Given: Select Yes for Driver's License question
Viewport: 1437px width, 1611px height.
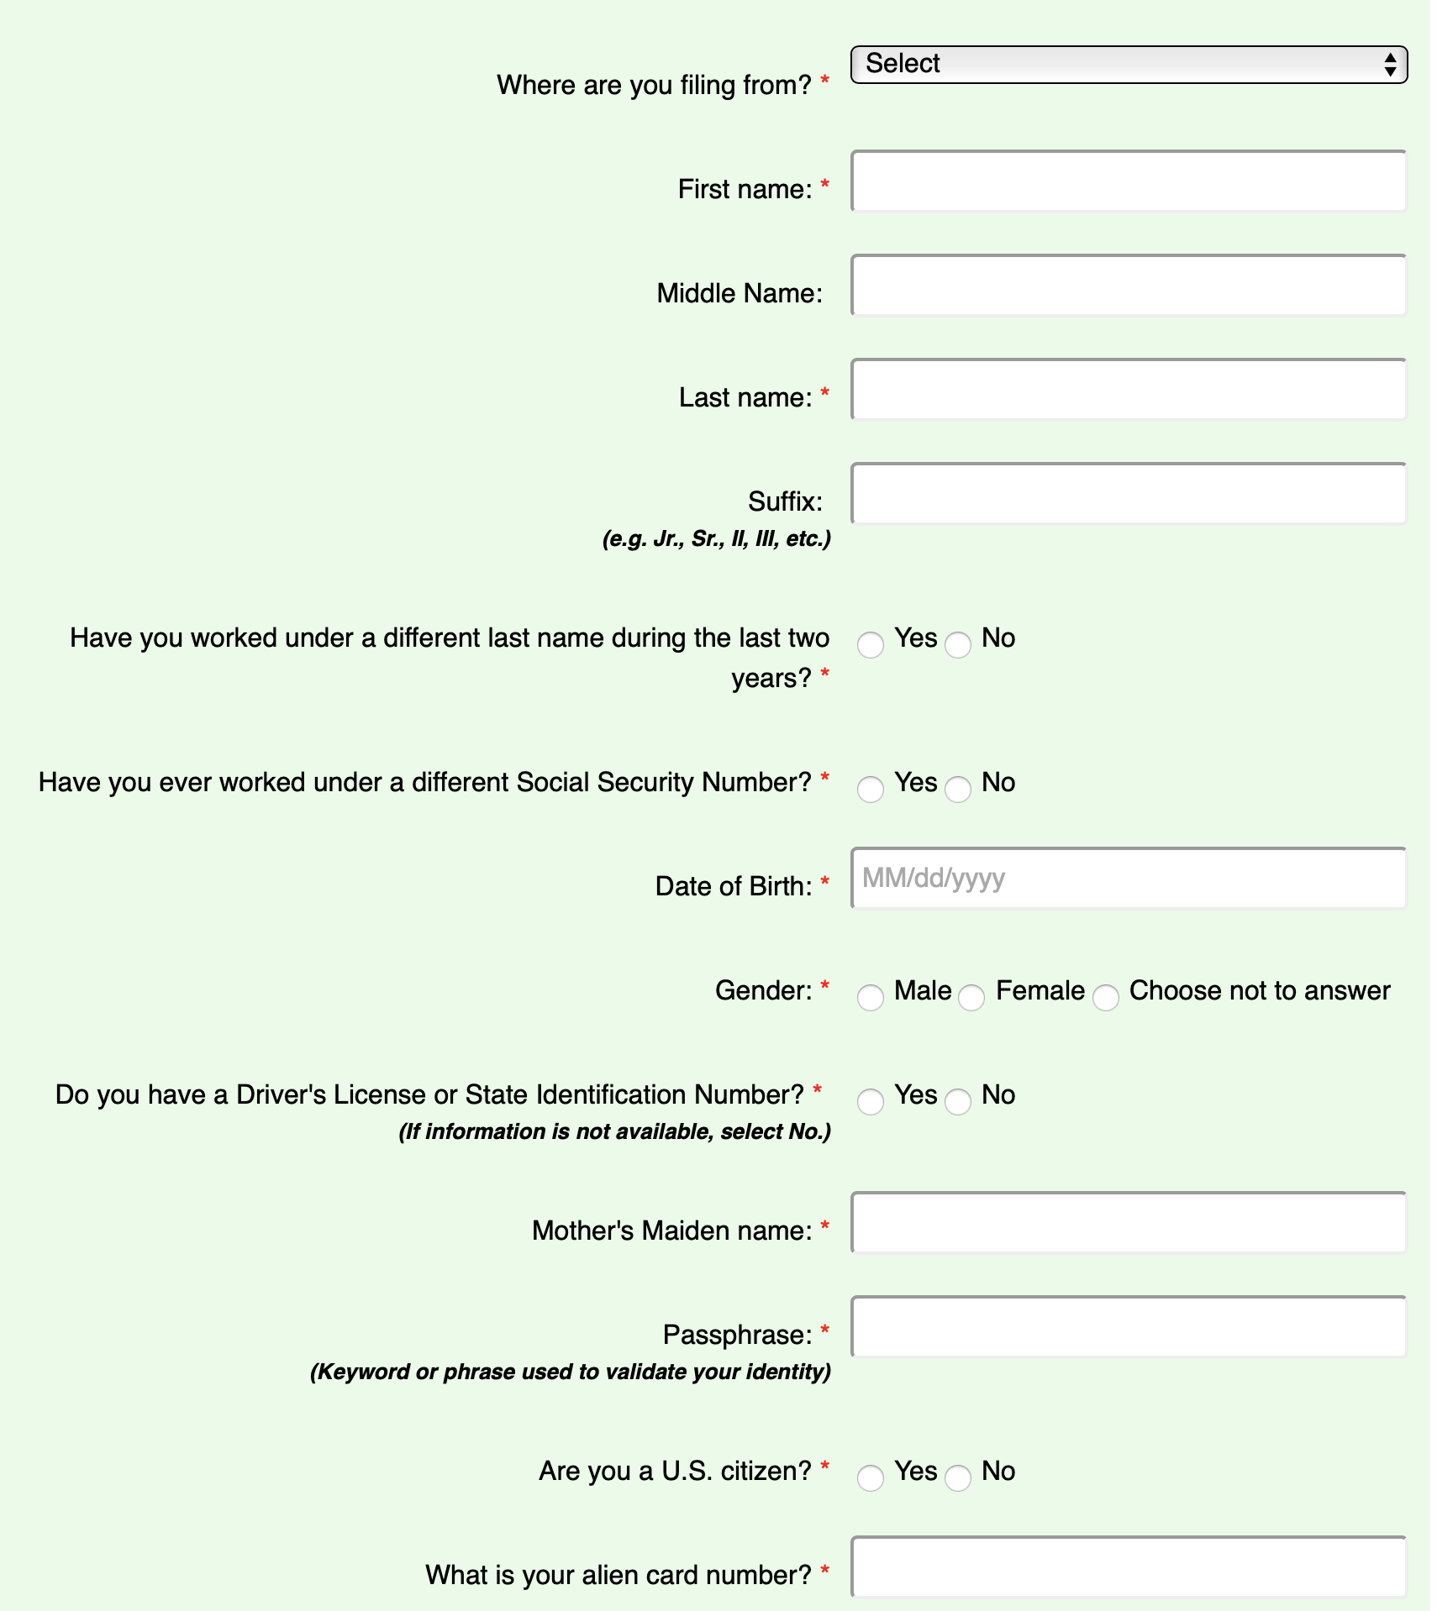Looking at the screenshot, I should pos(871,1102).
